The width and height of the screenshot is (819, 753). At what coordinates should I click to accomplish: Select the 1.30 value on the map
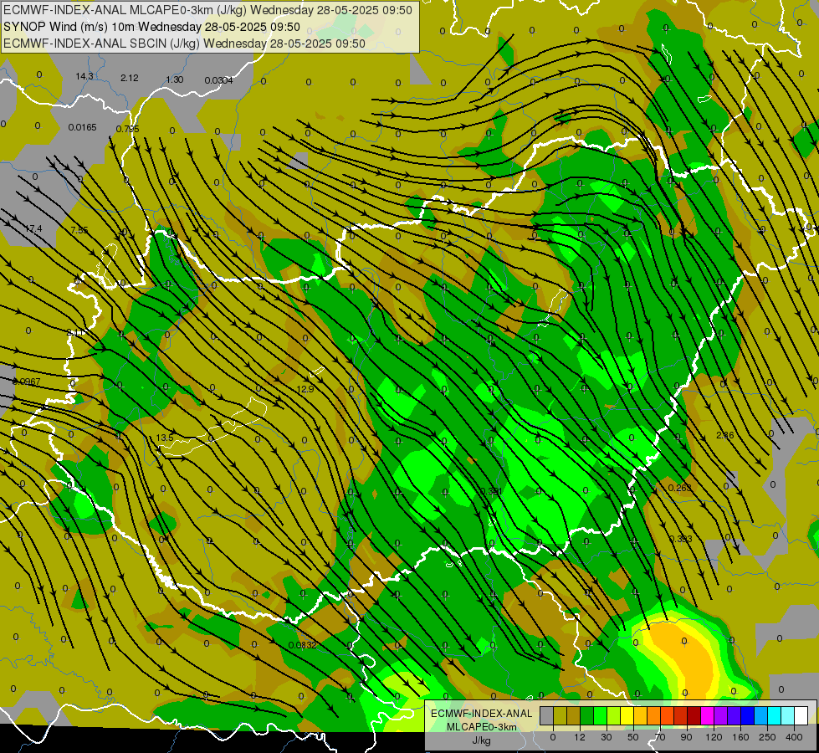(x=175, y=80)
